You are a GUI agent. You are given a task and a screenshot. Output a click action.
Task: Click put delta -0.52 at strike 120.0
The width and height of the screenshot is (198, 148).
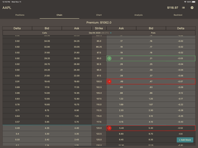(x=180, y=128)
